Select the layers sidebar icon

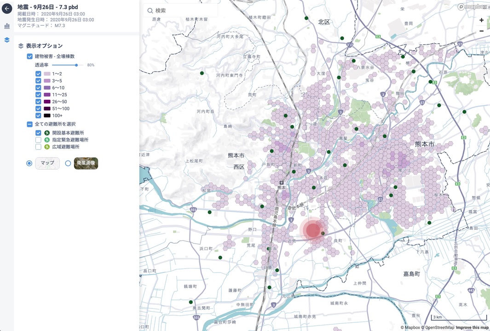click(x=7, y=40)
